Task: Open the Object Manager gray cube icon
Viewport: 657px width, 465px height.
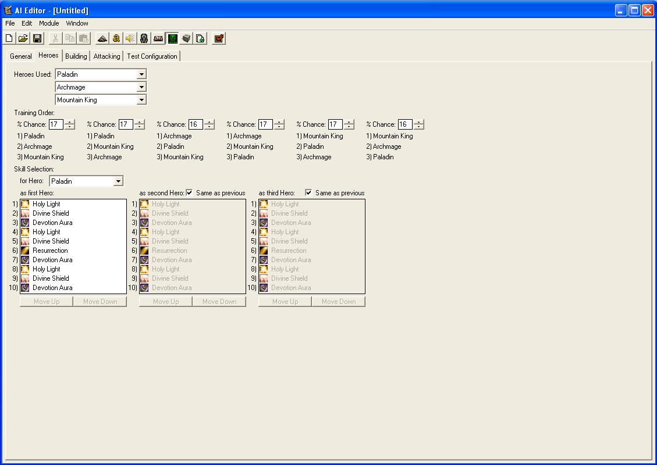Action: click(x=186, y=38)
